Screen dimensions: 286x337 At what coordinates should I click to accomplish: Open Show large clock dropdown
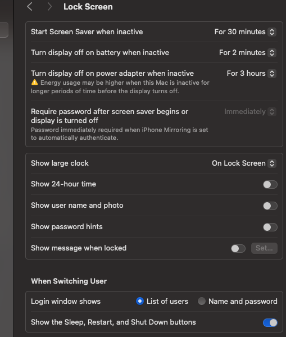pyautogui.click(x=244, y=163)
